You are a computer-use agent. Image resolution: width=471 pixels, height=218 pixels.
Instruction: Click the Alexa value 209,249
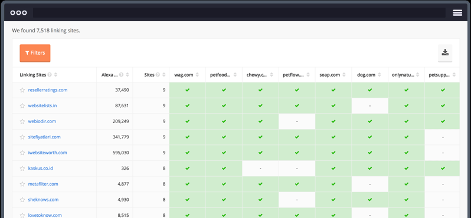point(121,121)
